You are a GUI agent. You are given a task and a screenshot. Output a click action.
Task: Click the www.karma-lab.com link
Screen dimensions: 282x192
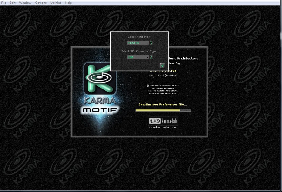click(163, 127)
